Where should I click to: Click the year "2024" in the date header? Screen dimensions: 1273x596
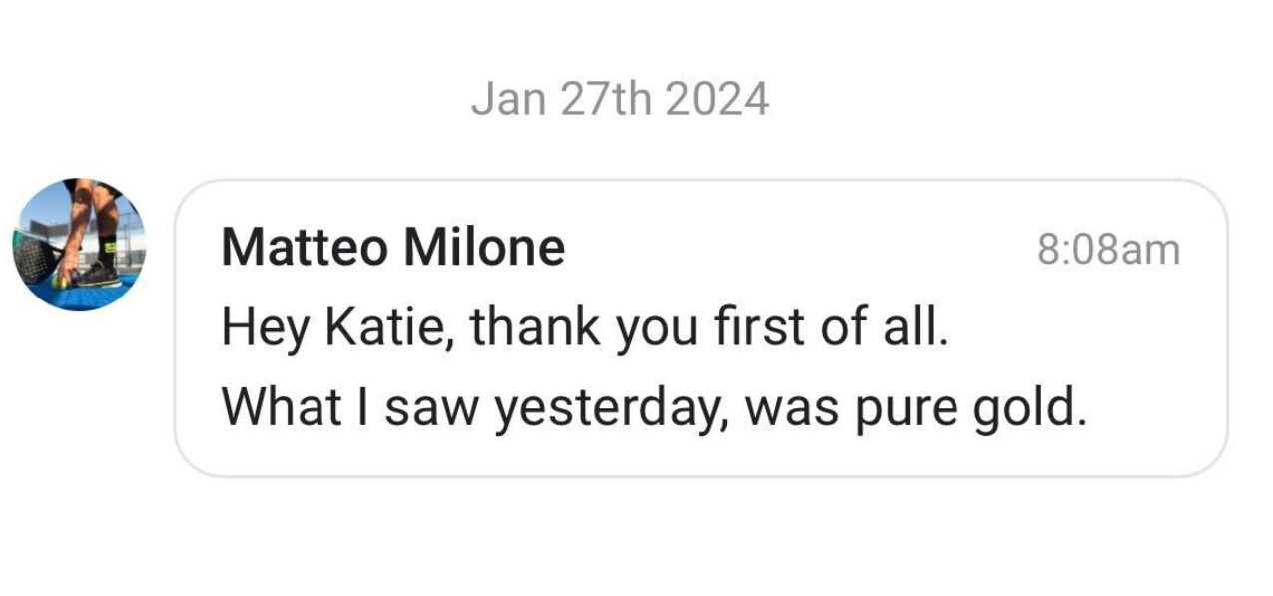(716, 99)
